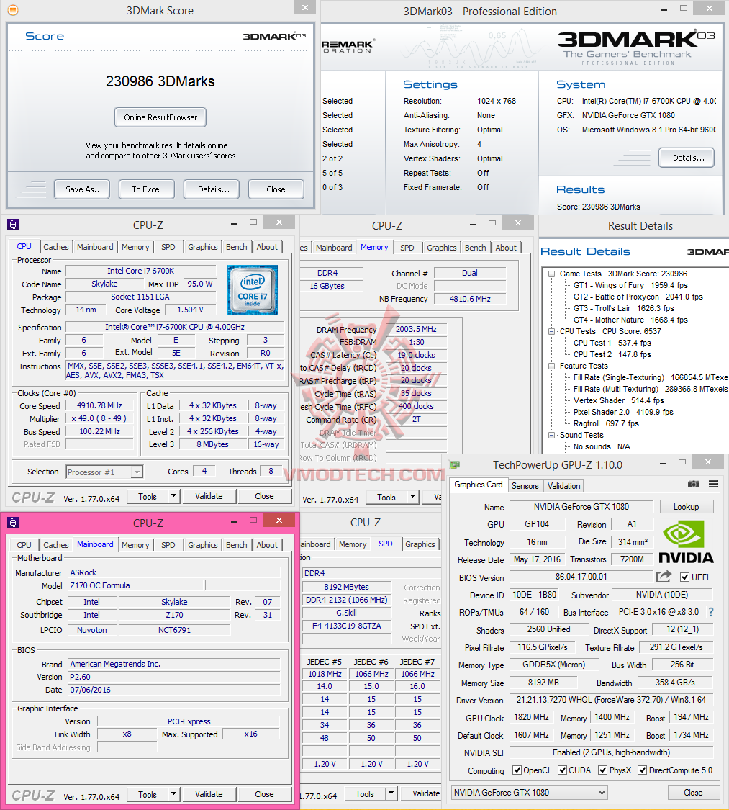Toggle the DirectCompute 5.0 checkbox
Viewport: 729px width, 810px height.
click(642, 770)
